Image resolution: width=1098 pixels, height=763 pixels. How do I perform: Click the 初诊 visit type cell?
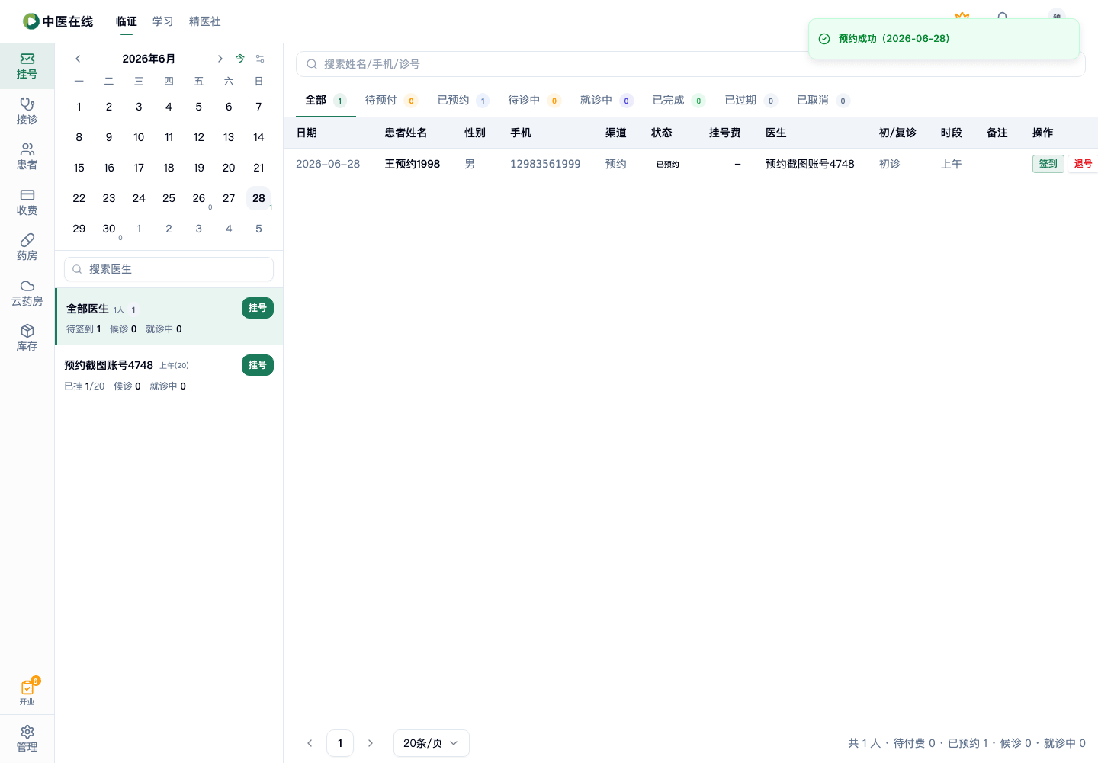coord(890,164)
